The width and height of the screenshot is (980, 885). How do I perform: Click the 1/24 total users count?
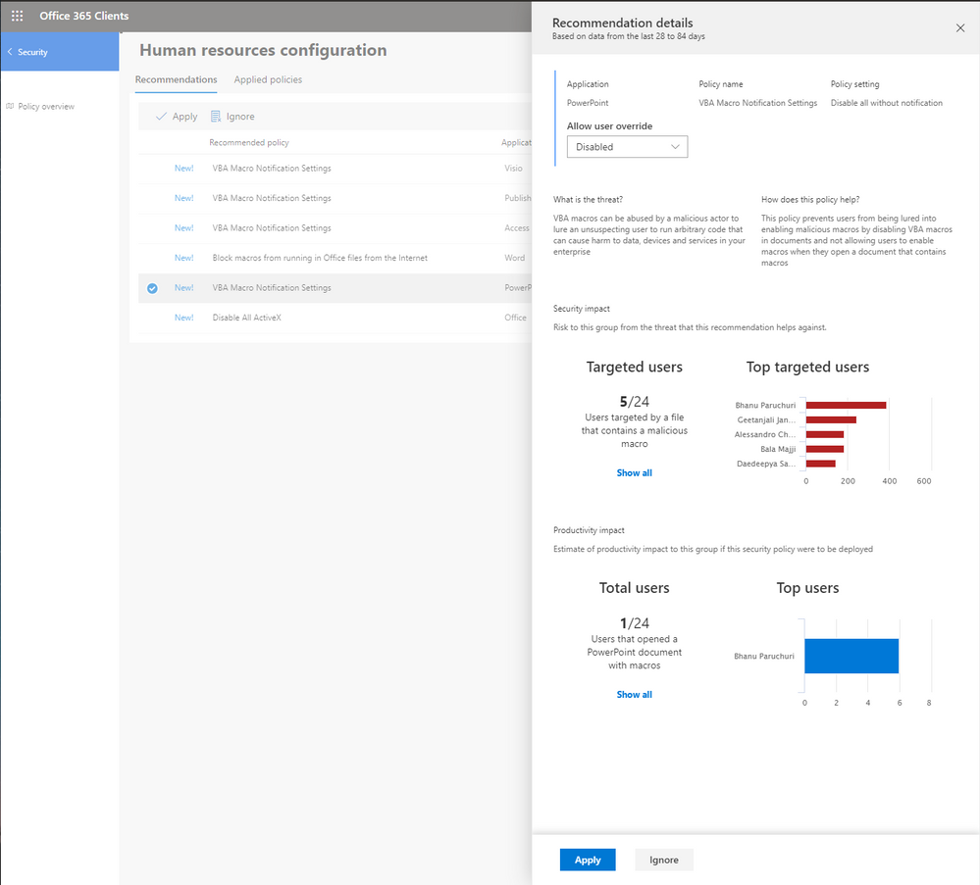634,623
